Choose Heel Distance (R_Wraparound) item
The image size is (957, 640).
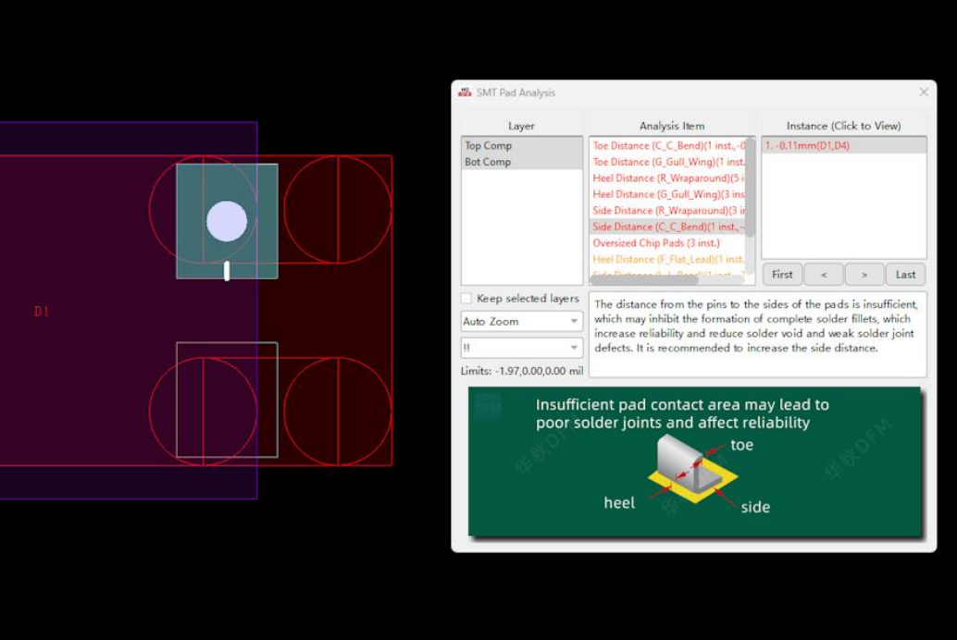(666, 178)
